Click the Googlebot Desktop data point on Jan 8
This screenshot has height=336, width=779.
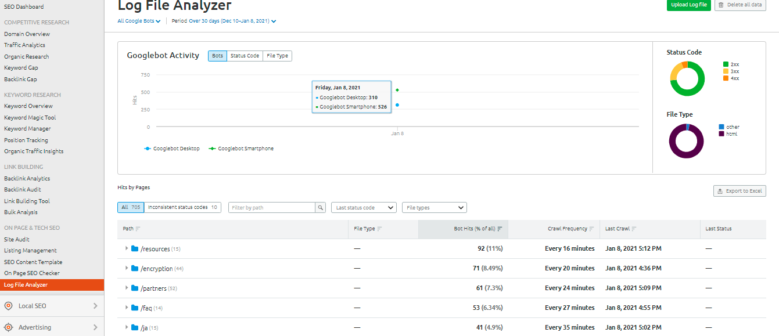pyautogui.click(x=397, y=105)
